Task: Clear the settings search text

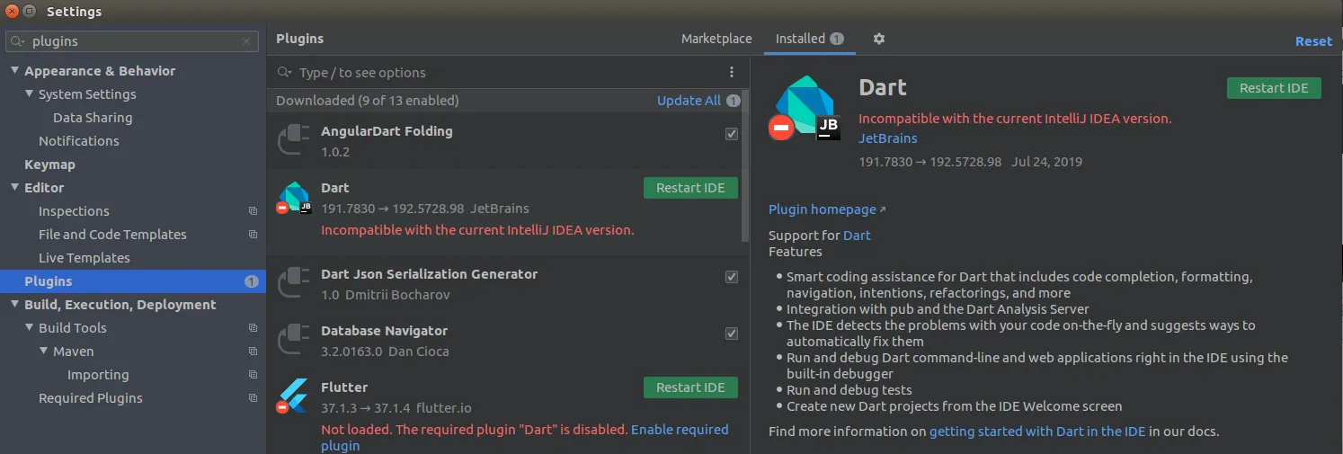Action: (246, 41)
